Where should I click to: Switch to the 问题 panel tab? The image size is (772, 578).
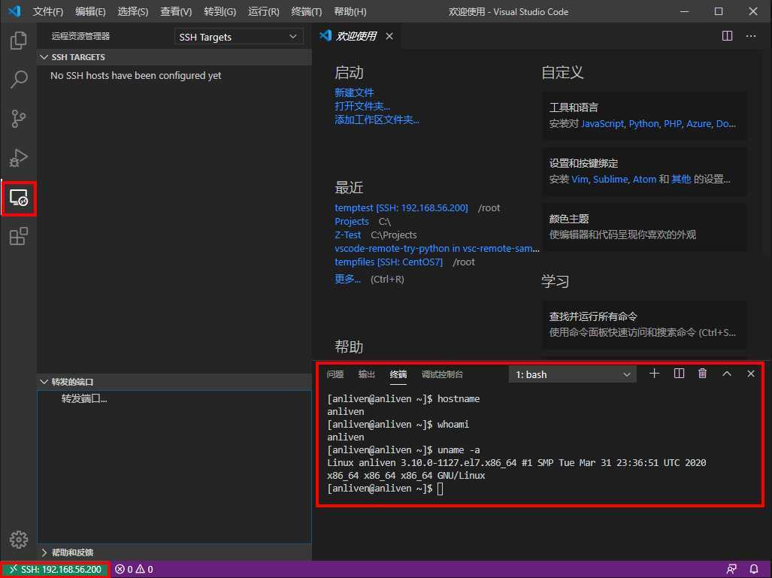click(x=335, y=374)
